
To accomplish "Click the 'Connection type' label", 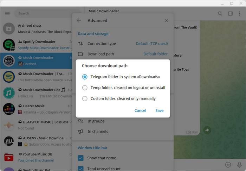I will (102, 44).
